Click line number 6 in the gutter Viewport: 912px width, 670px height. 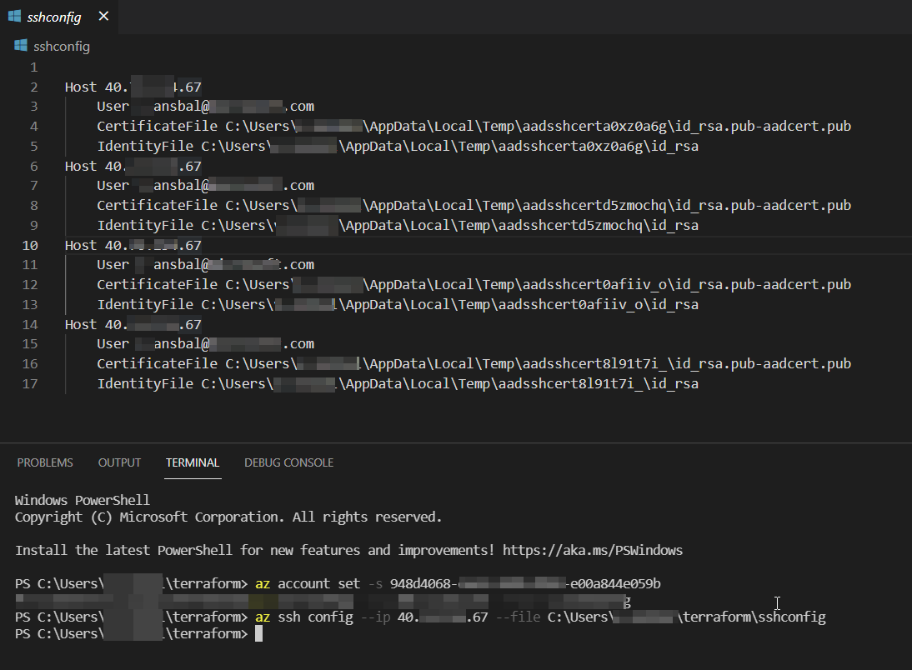[33, 166]
